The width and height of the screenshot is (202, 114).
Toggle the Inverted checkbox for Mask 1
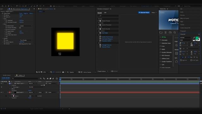[x=37, y=96]
